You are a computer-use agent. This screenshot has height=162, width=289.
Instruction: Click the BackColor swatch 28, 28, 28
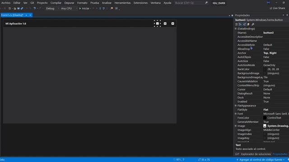pyautogui.click(x=265, y=69)
